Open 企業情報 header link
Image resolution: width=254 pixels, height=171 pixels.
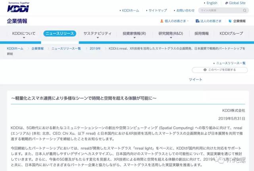[x=239, y=21]
